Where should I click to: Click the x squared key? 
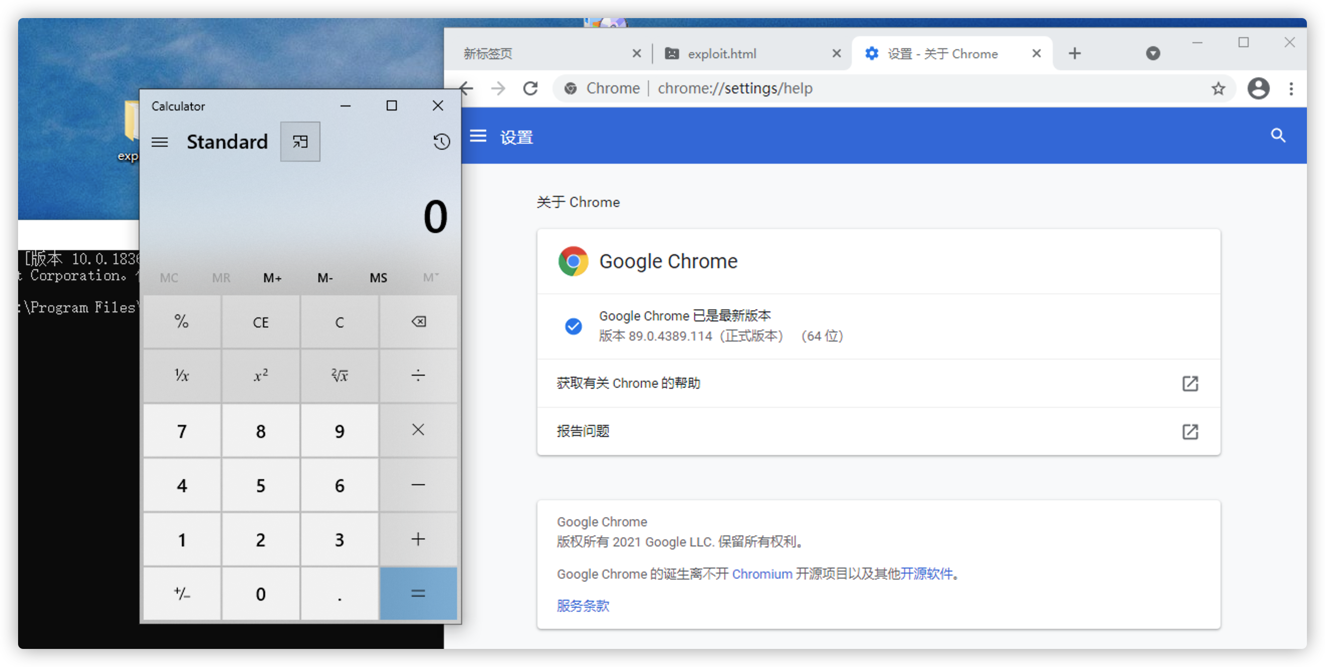click(x=261, y=376)
